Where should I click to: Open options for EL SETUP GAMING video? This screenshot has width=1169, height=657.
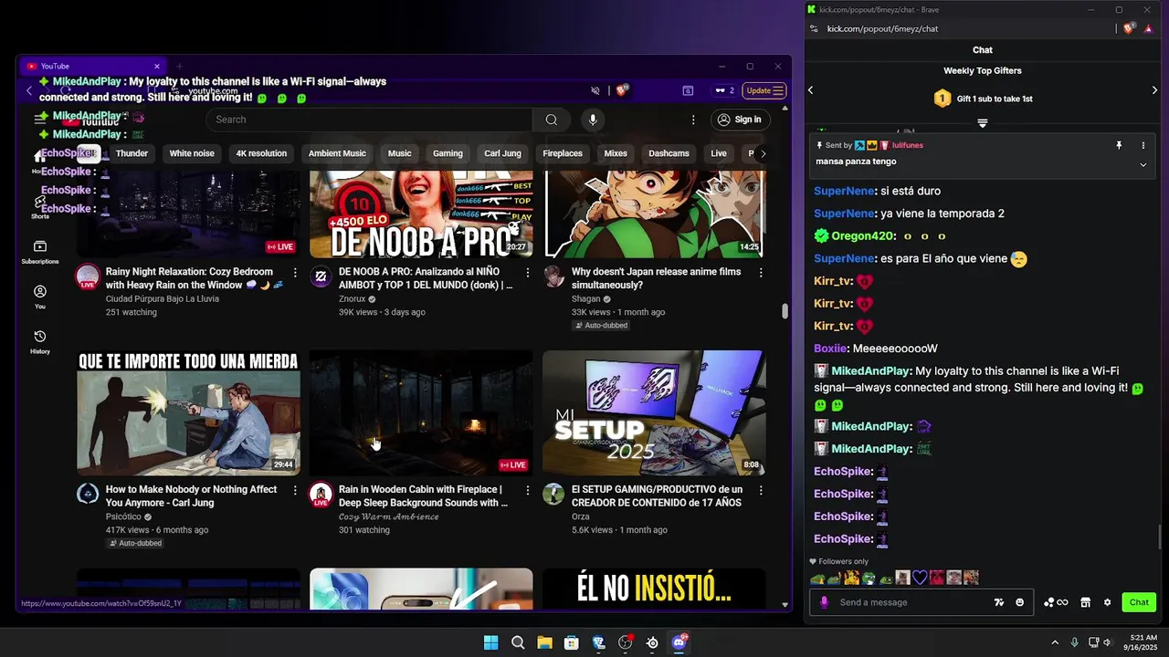coord(761,490)
